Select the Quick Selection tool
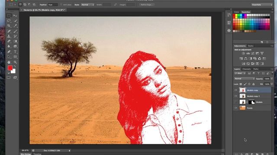 (x=15, y=21)
